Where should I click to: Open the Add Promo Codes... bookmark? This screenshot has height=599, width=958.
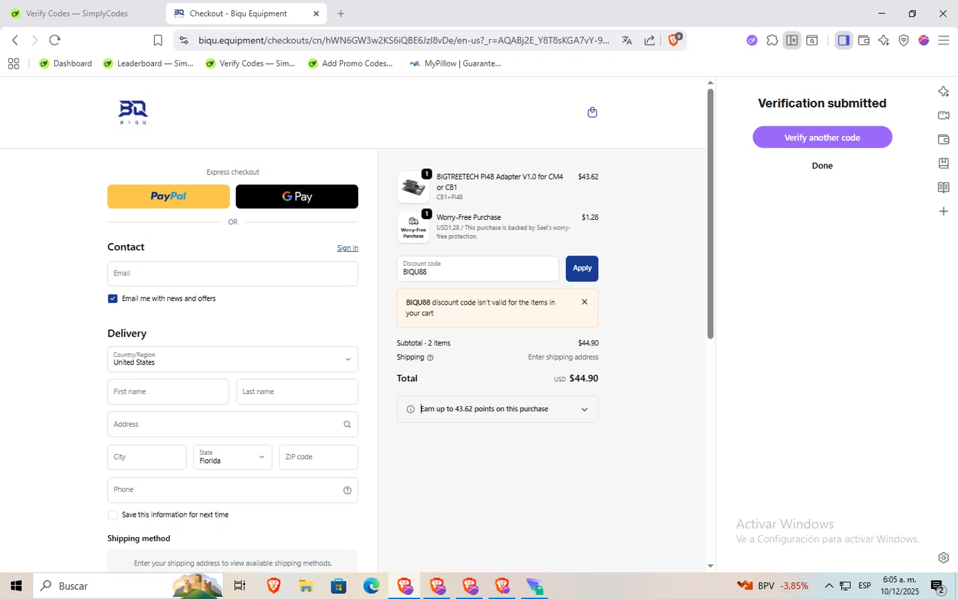point(351,63)
